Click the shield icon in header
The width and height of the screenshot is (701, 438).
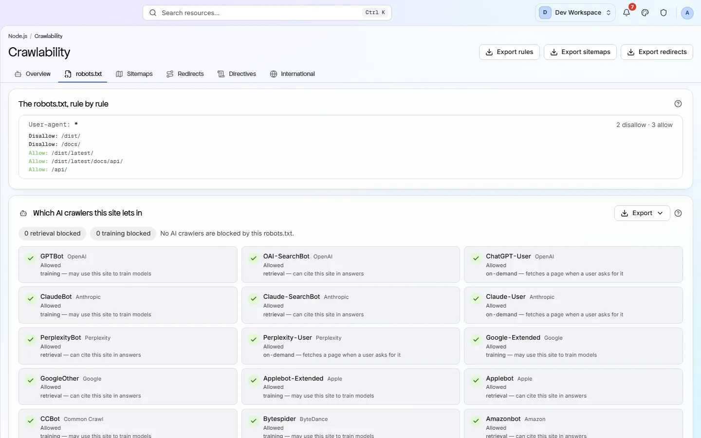pos(664,13)
